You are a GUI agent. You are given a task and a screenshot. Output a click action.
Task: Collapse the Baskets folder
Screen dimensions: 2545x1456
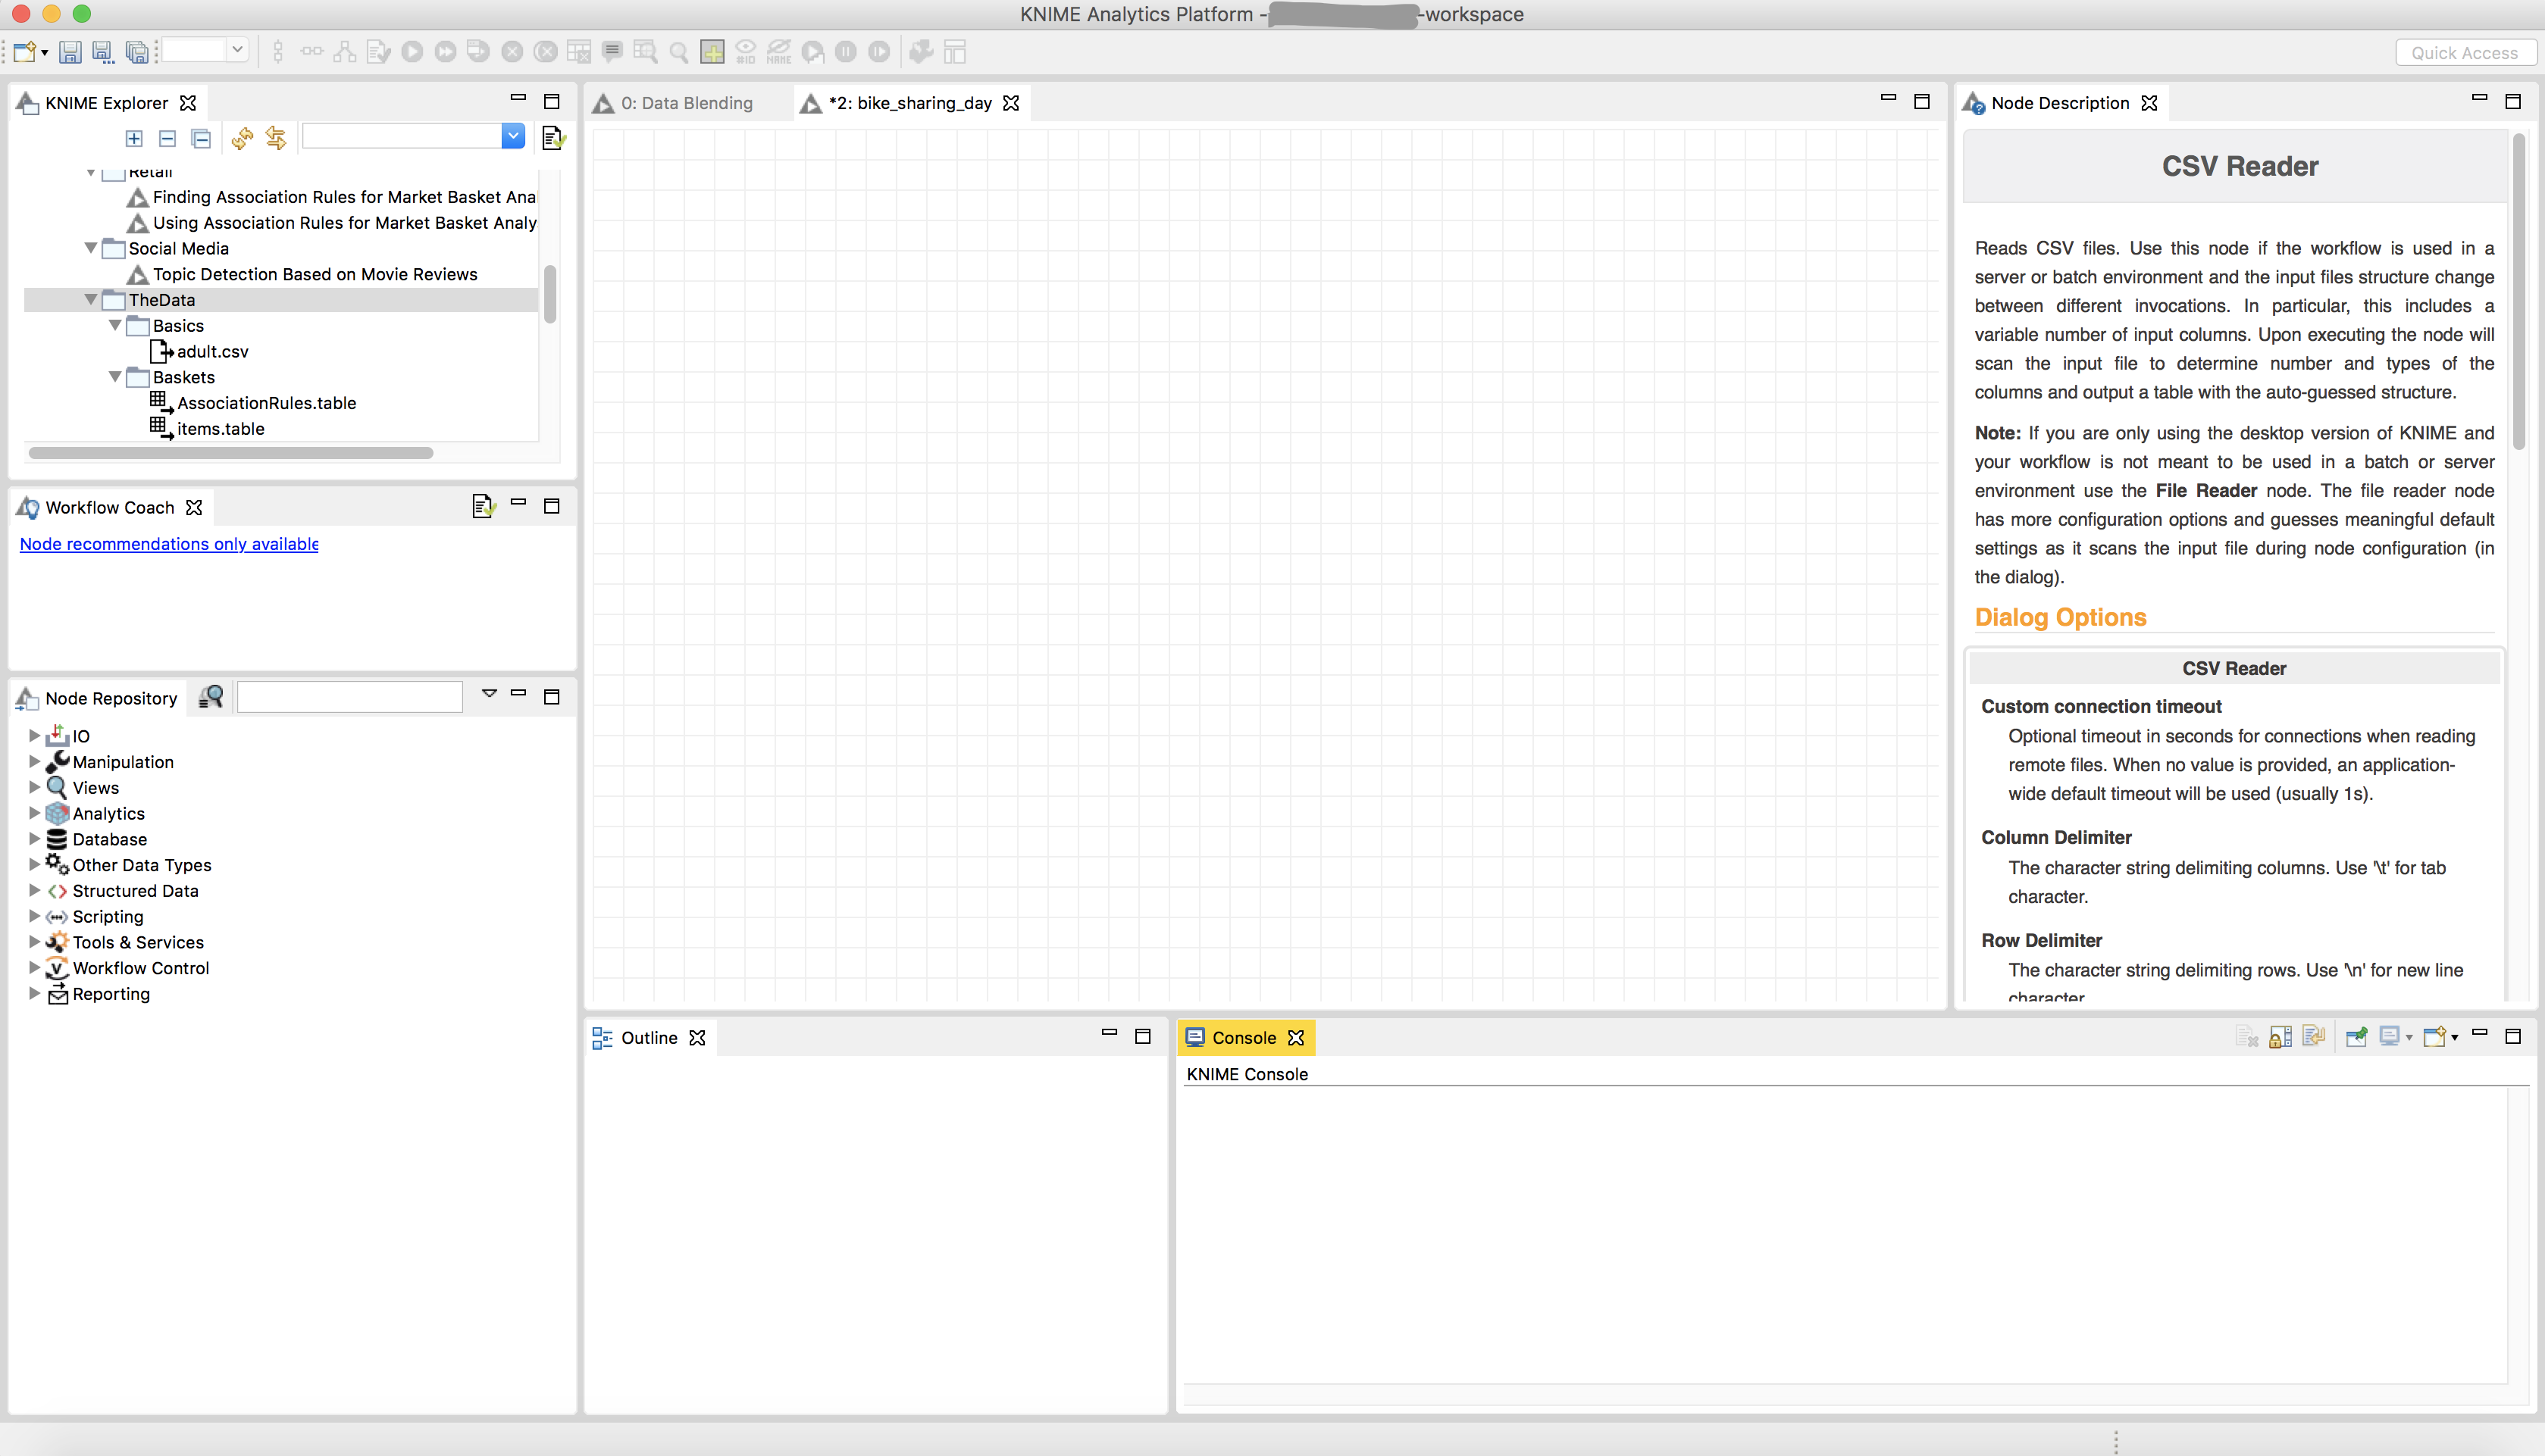115,377
